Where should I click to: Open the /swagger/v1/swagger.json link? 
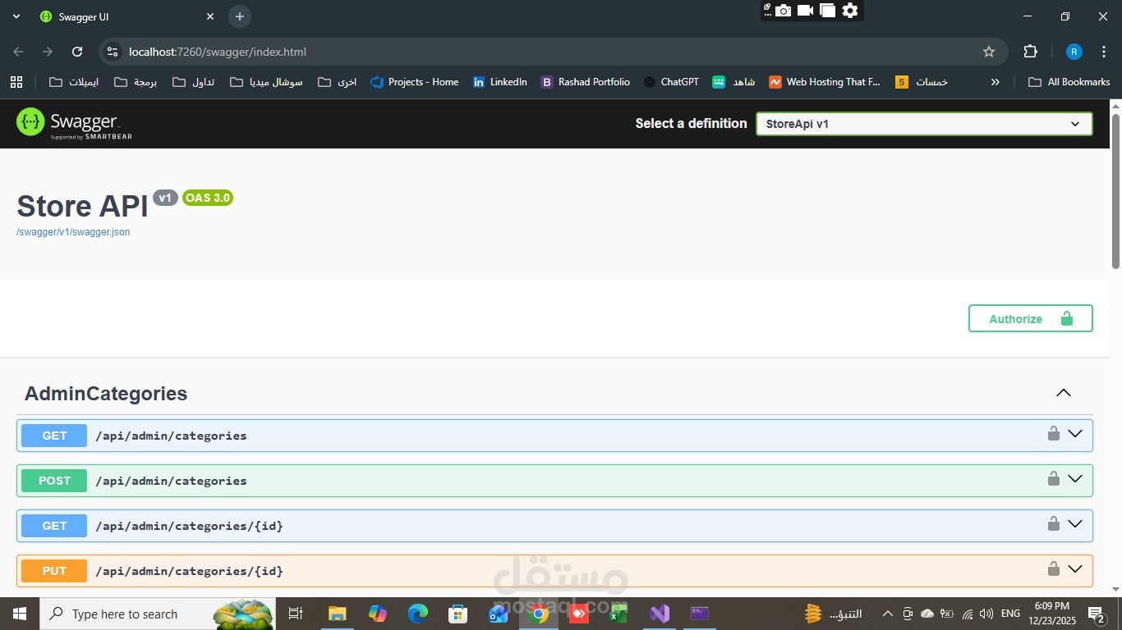coord(73,232)
